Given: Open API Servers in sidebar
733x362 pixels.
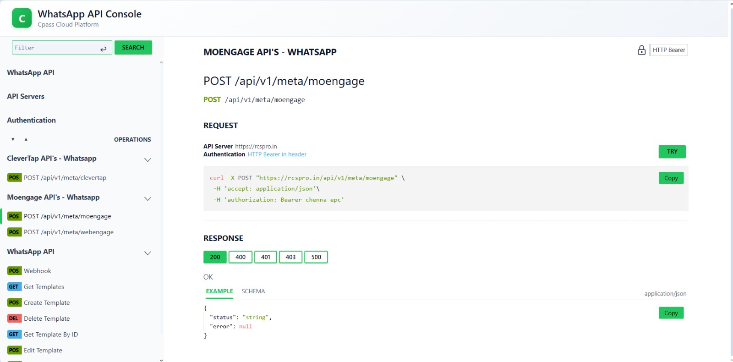Looking at the screenshot, I should pyautogui.click(x=26, y=96).
